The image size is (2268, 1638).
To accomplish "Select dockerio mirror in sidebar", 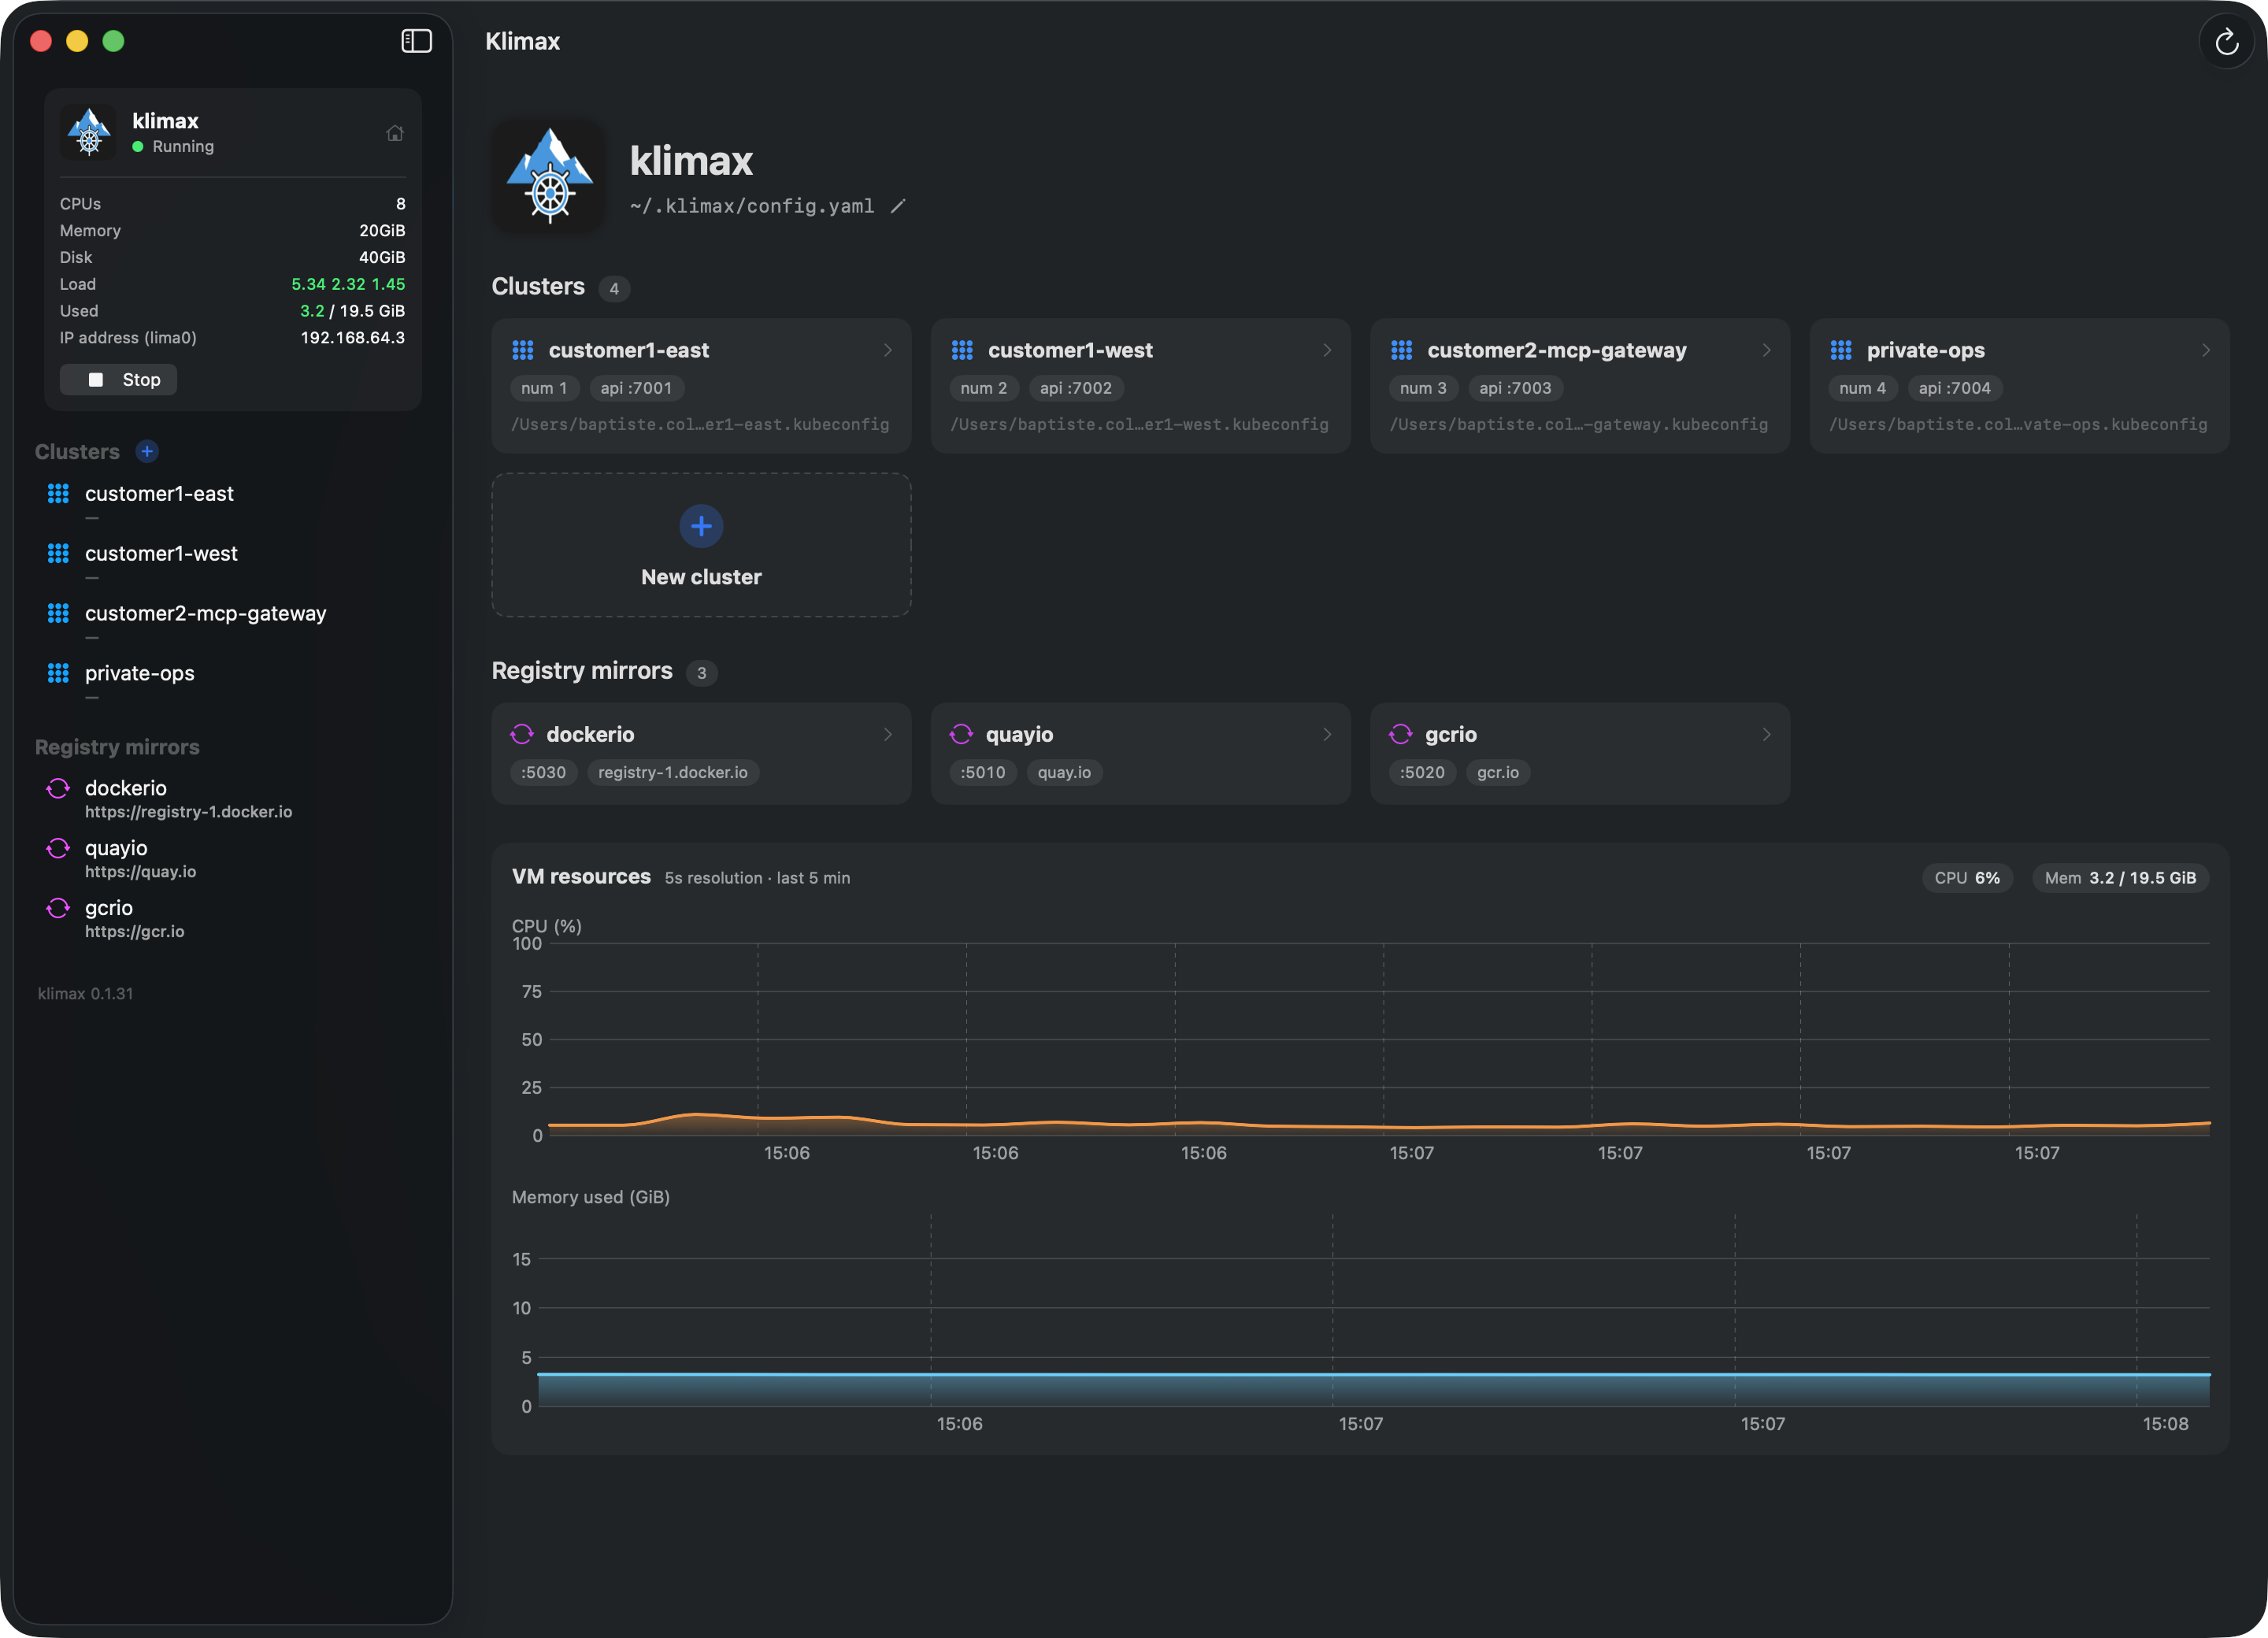I will [x=126, y=788].
